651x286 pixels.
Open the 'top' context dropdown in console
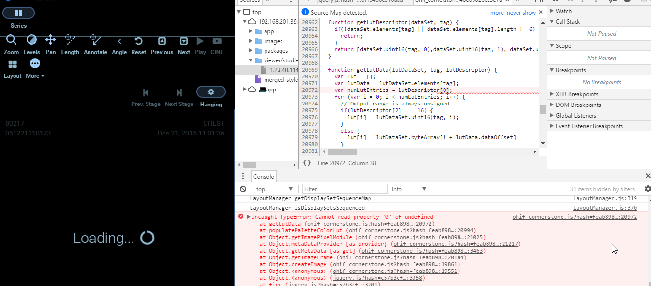274,189
